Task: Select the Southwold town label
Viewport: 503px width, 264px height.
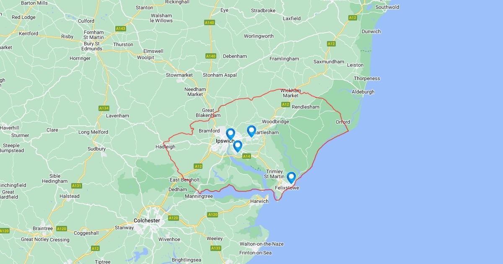Action: tap(387, 7)
